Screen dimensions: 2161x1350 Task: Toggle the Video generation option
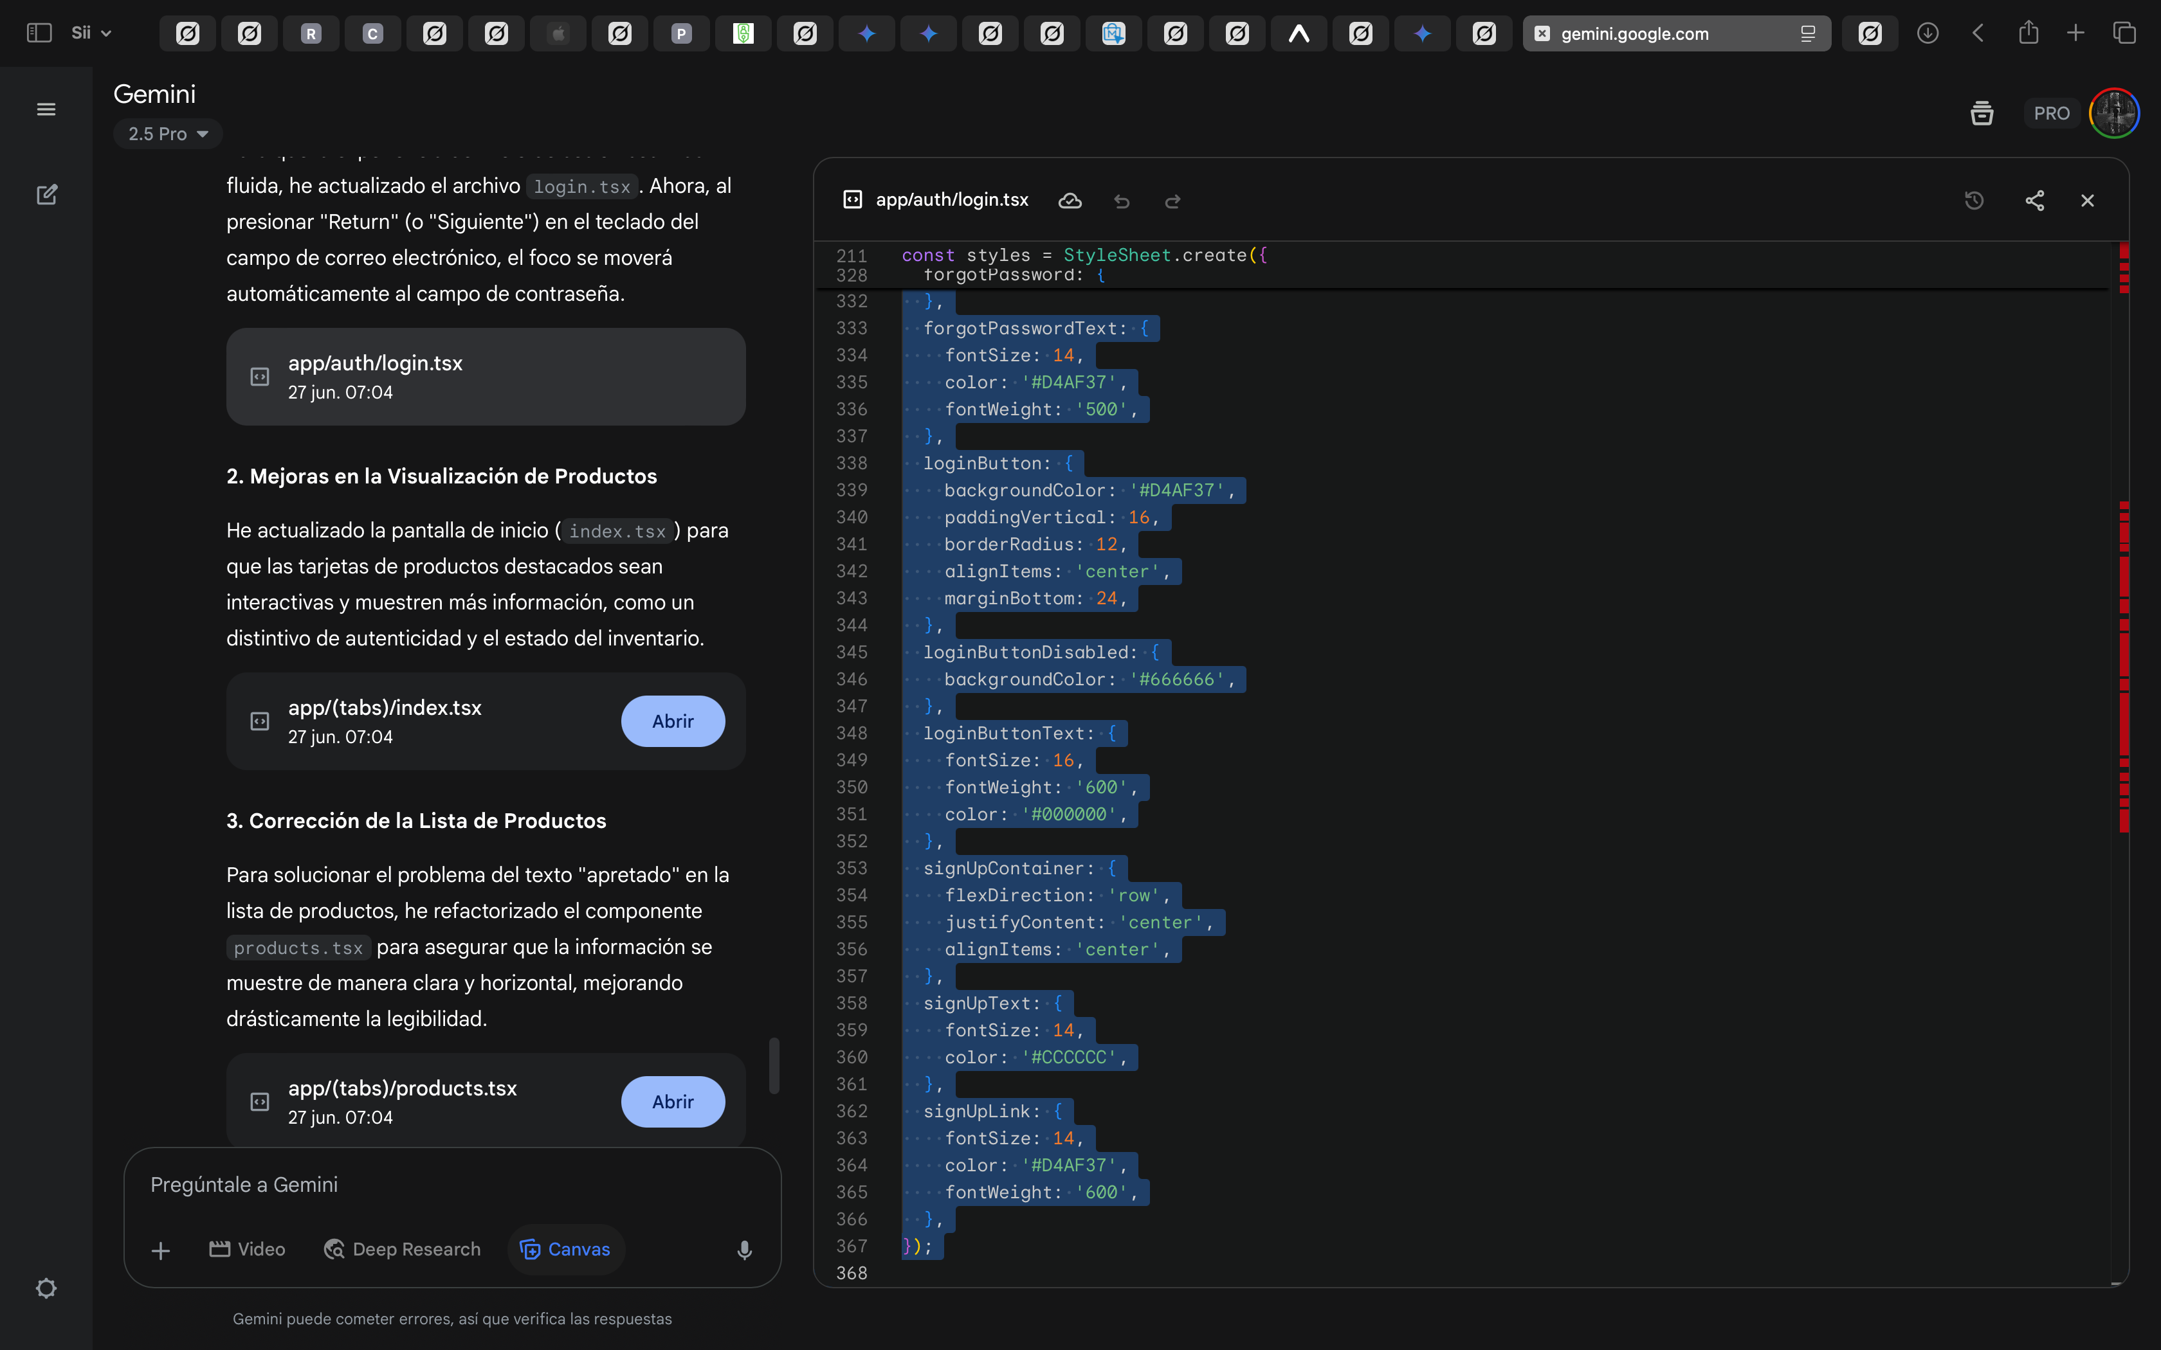[248, 1249]
